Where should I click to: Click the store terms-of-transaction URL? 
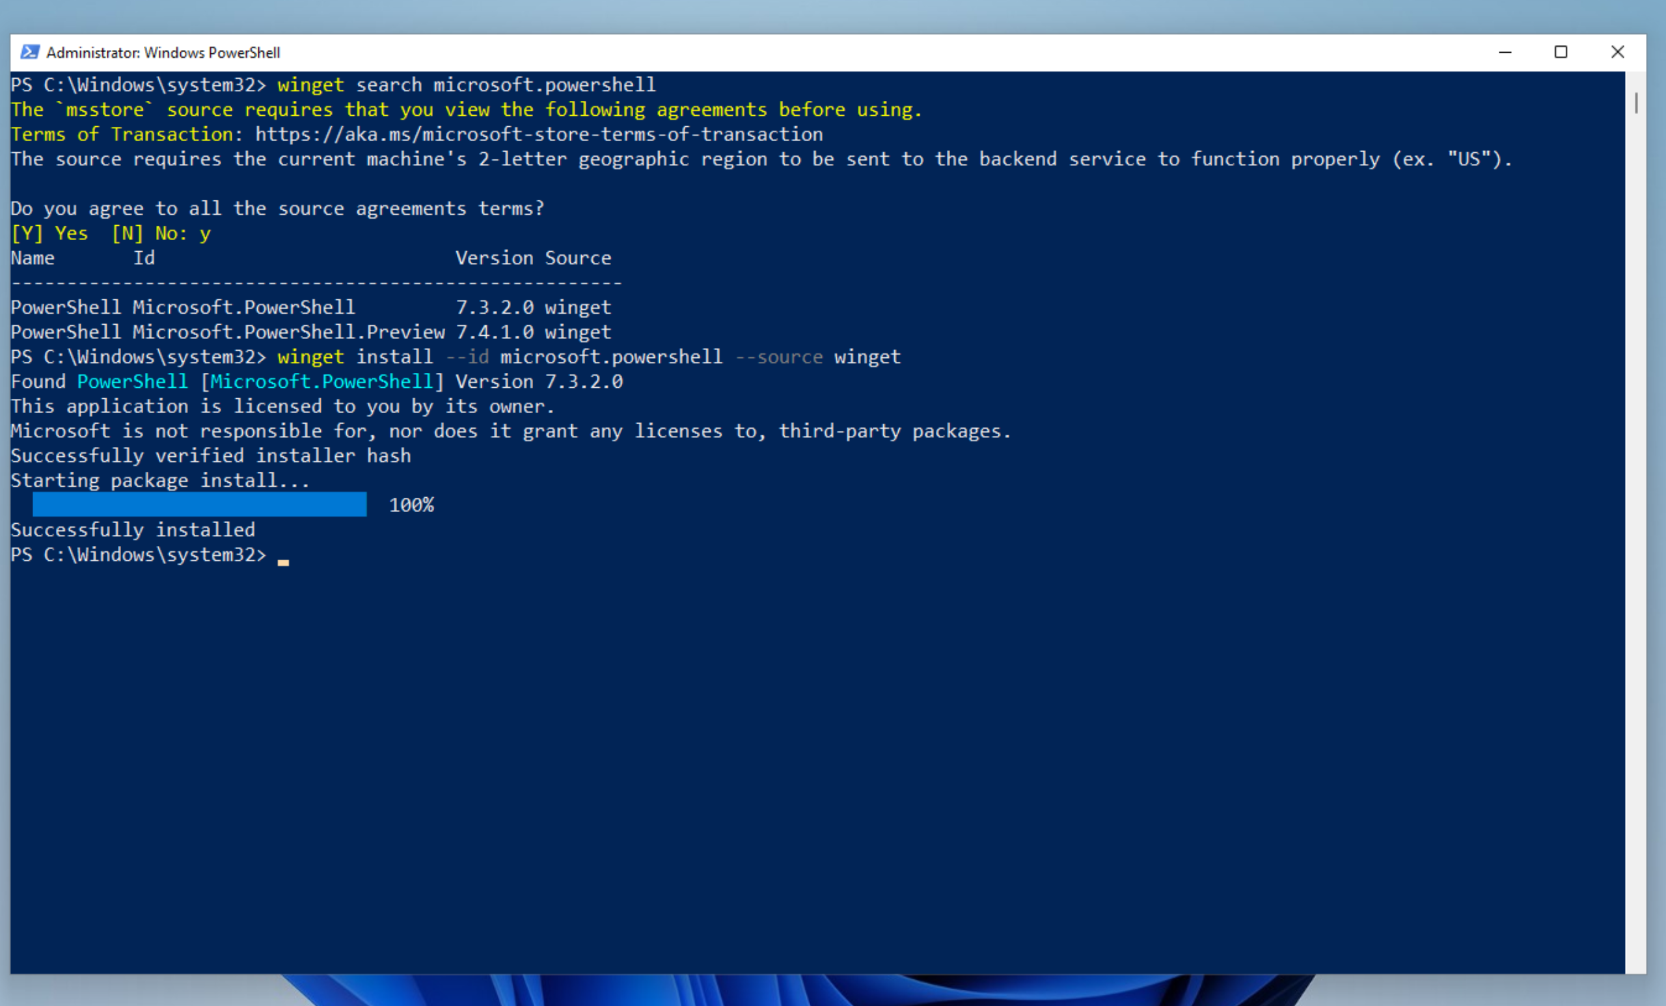point(539,135)
